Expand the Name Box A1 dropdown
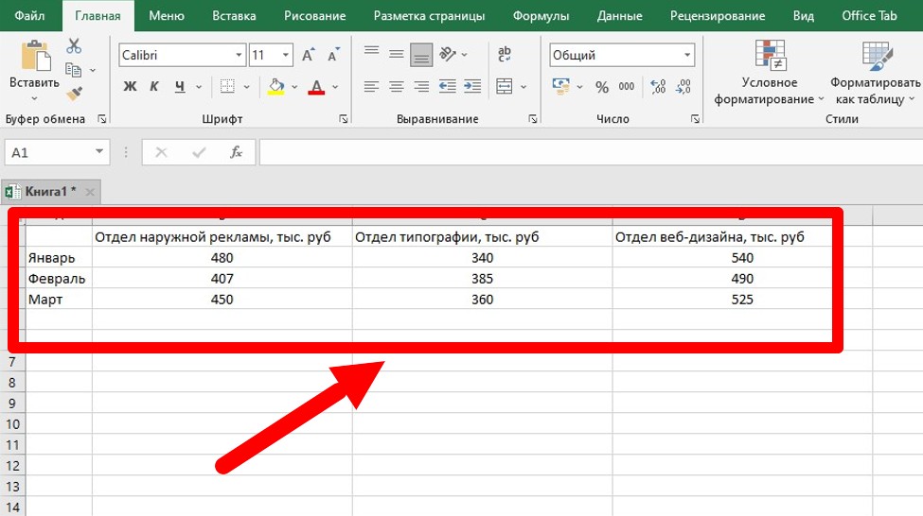Viewport: 923px width, 516px height. (98, 152)
